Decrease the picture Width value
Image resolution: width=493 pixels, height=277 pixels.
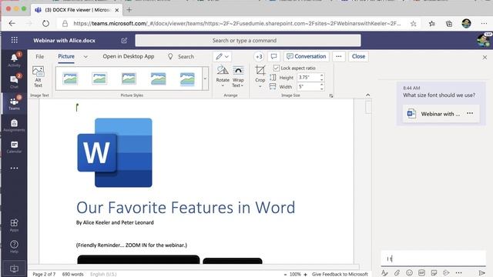coord(322,89)
